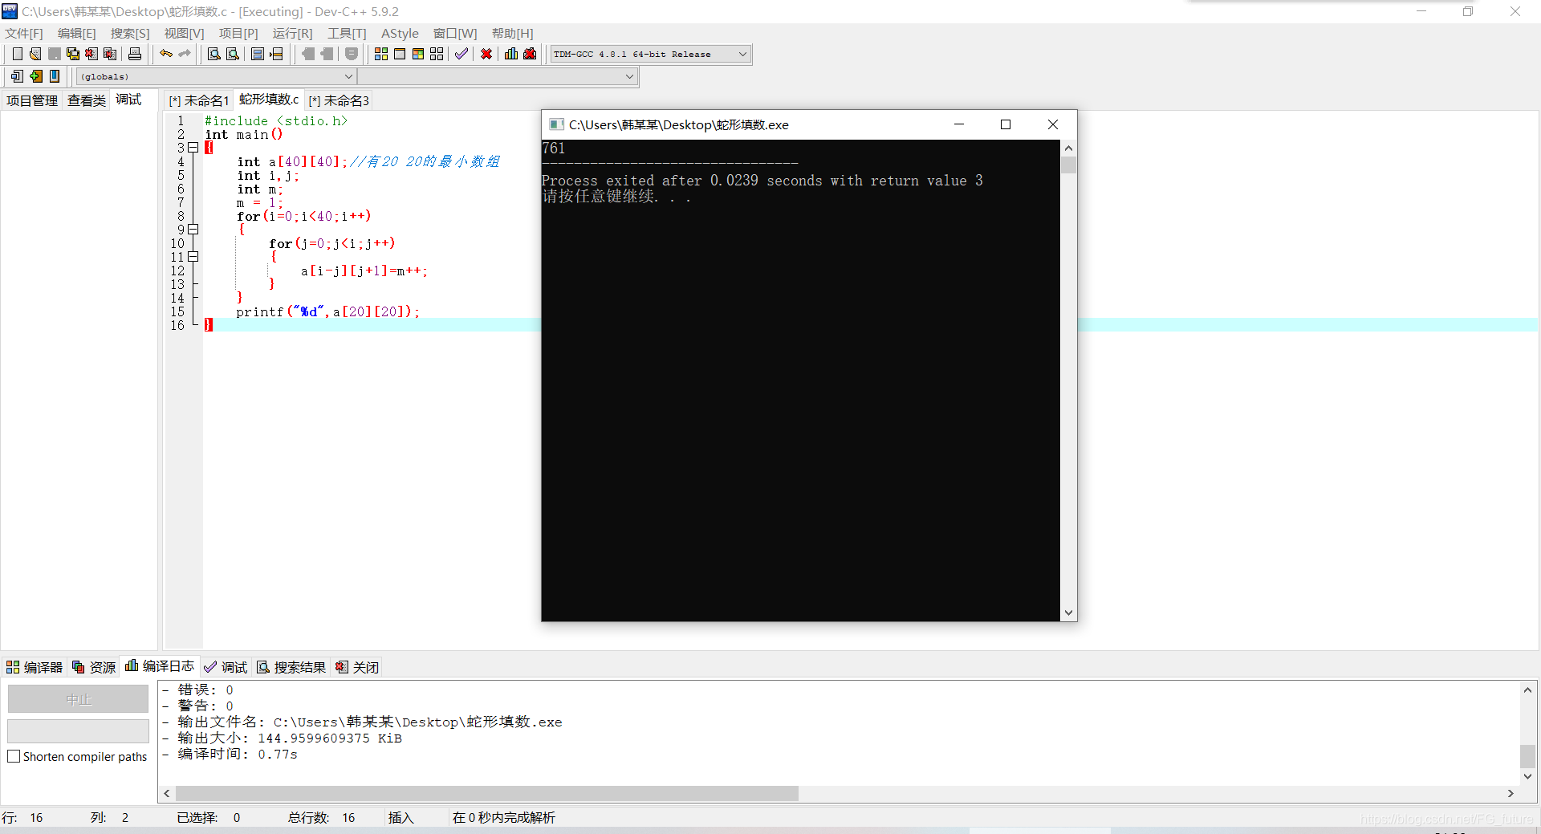Screen dimensions: 1541x834
Task: Switch to the 未命名1 editor tab
Action: click(199, 100)
